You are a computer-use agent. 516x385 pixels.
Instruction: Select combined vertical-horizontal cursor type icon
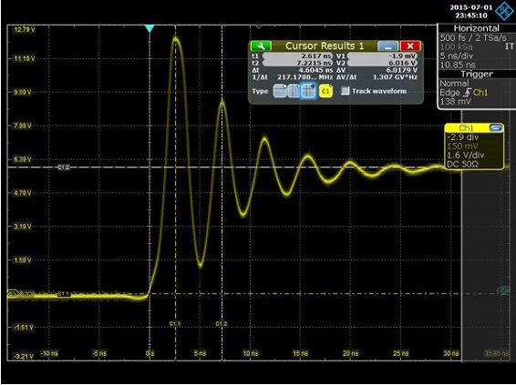(x=308, y=91)
